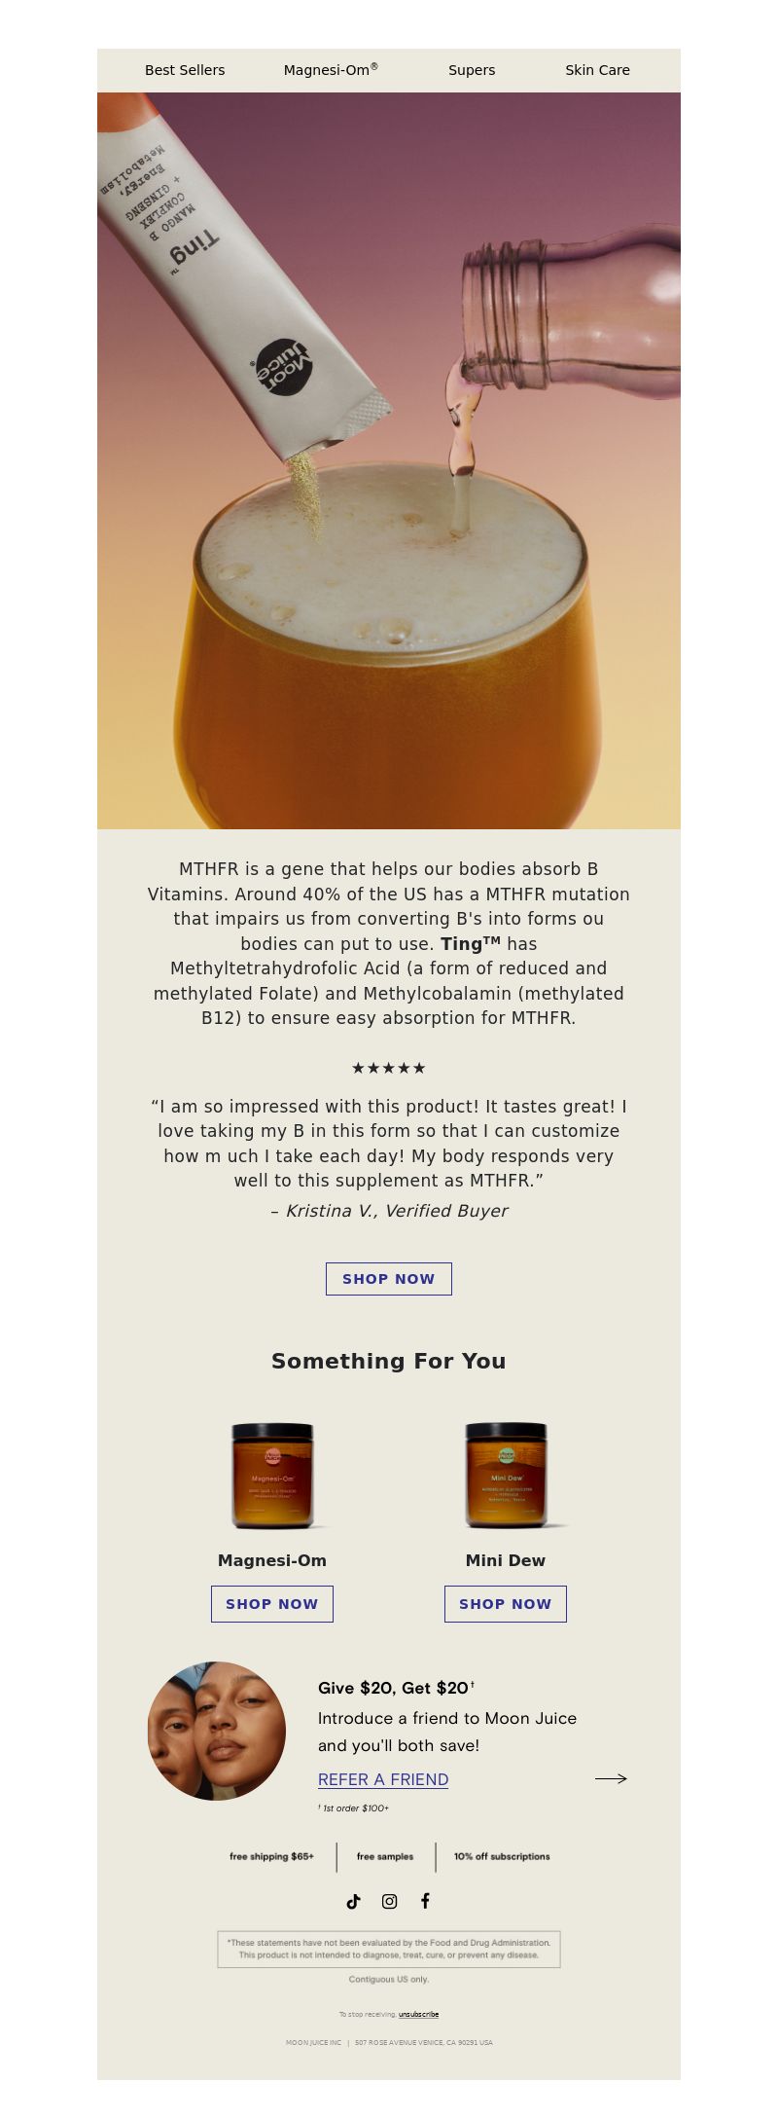Click the circular two-faces referral photo
Viewport: 778px width, 2118px height.
(x=217, y=1731)
